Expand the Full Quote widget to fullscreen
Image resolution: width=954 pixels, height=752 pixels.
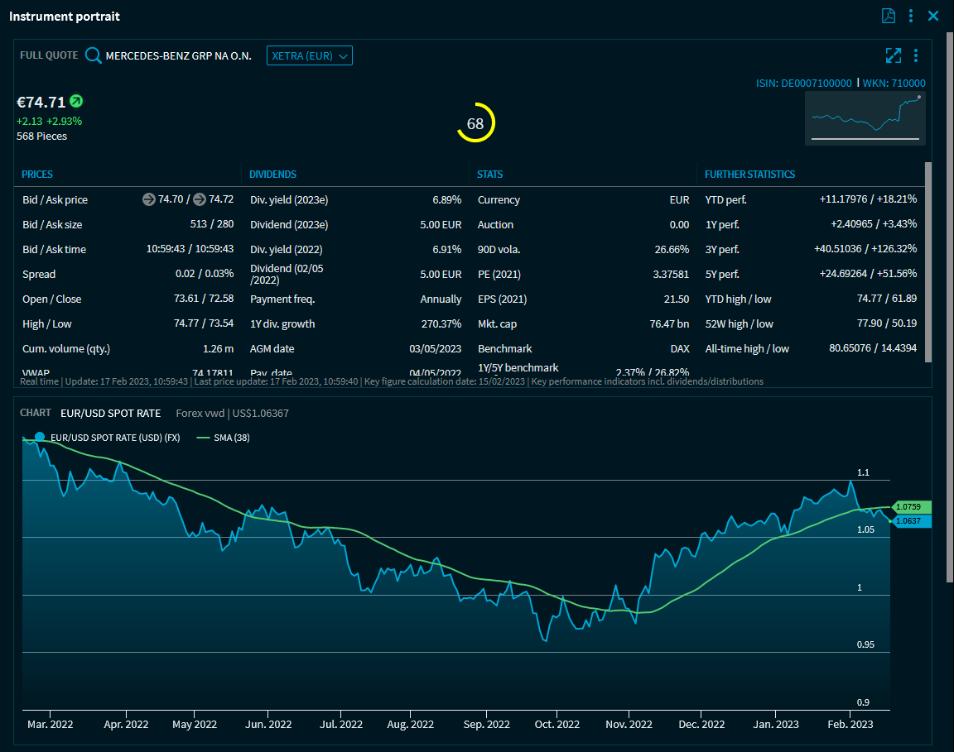point(893,55)
